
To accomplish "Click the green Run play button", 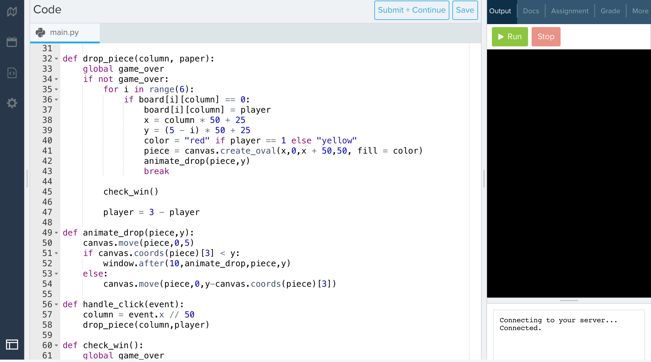I will 510,37.
